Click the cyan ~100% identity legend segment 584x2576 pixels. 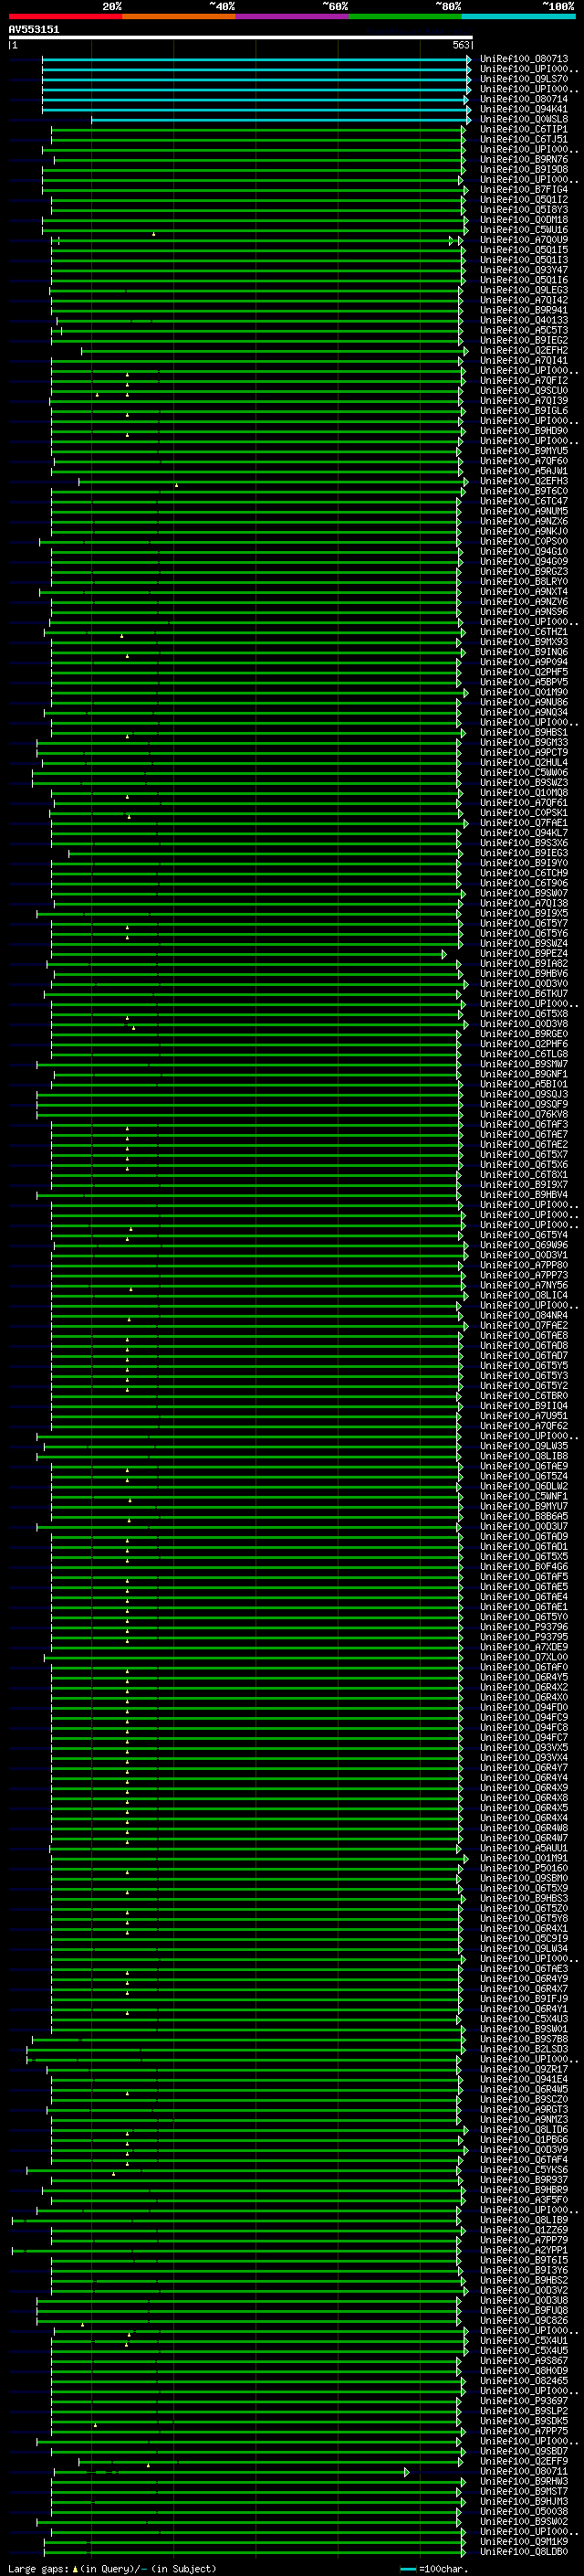click(518, 16)
